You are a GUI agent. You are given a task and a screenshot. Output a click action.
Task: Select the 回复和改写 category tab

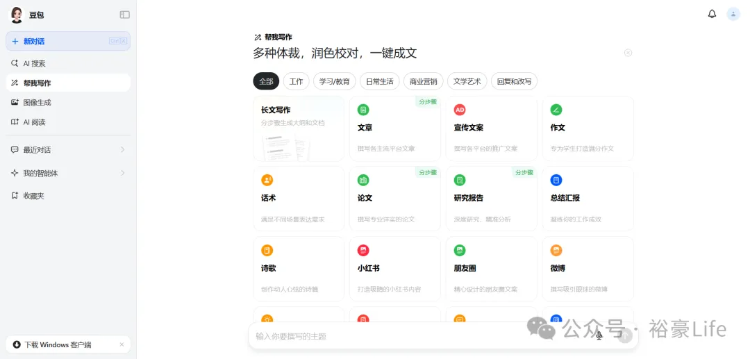[x=514, y=81]
